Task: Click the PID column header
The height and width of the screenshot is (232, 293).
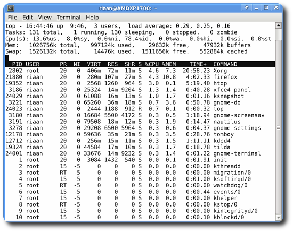Action: click(x=17, y=64)
